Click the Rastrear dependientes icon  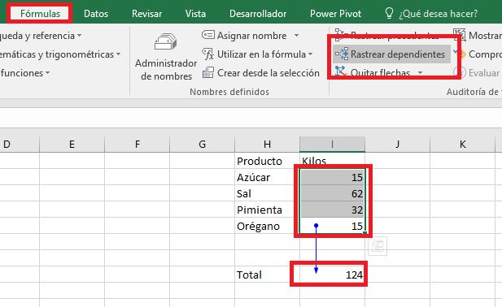342,54
